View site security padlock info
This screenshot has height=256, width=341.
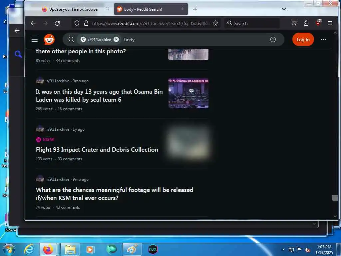(86, 23)
